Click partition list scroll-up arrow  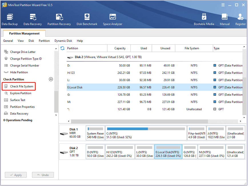click(244, 47)
